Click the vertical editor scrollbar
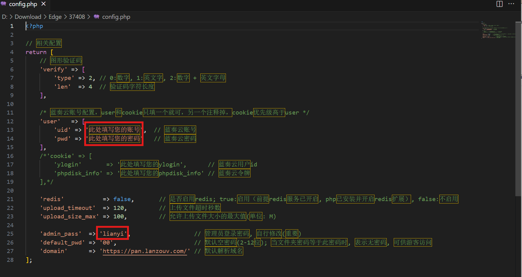This screenshot has height=277, width=522. pyautogui.click(x=518, y=106)
